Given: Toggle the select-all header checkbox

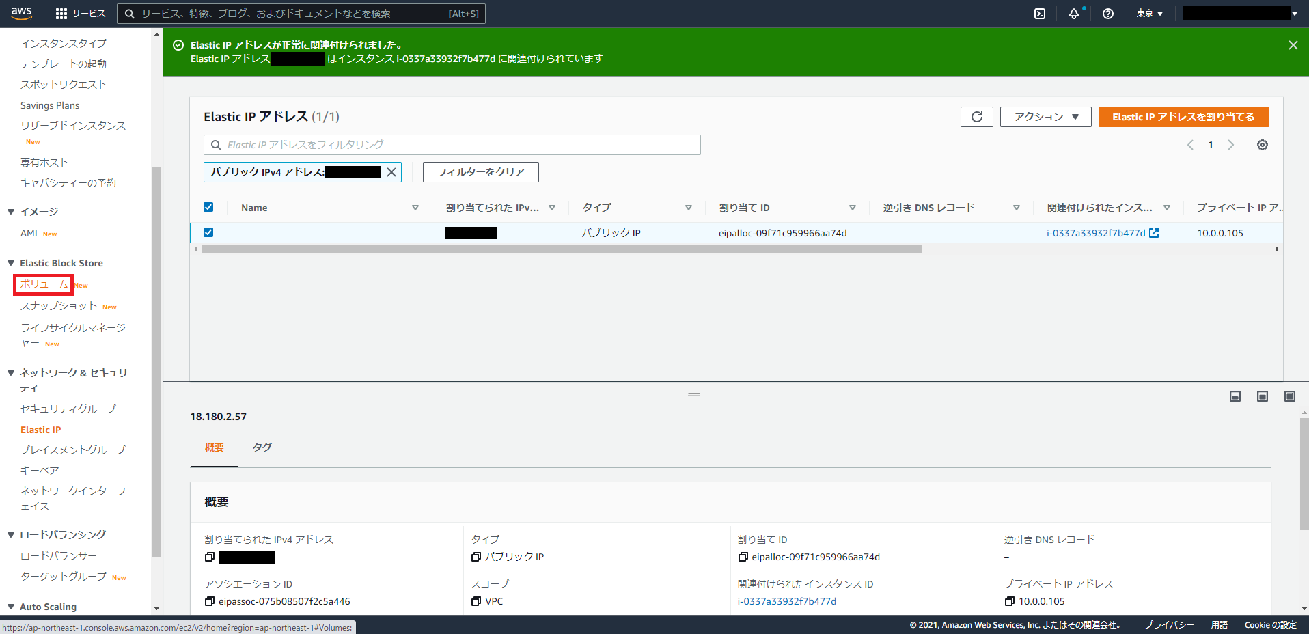Looking at the screenshot, I should click(208, 207).
